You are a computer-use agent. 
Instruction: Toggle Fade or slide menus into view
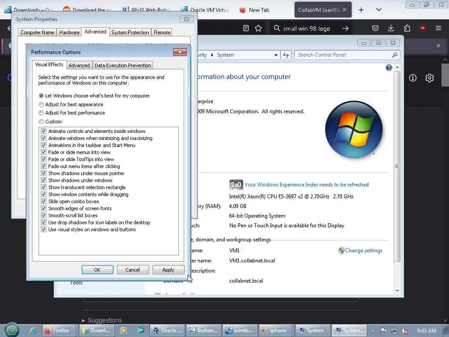pos(43,152)
